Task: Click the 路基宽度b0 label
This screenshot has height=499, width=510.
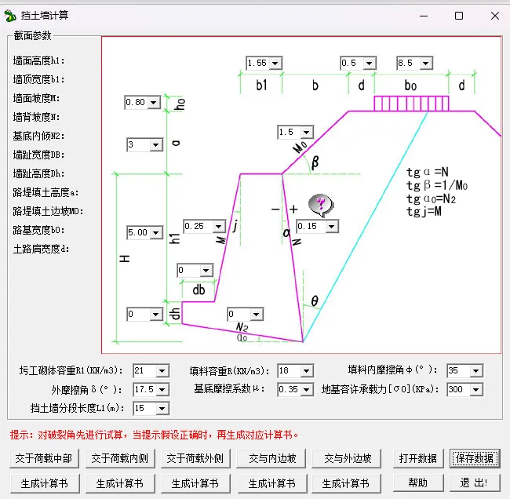Action: tap(38, 231)
